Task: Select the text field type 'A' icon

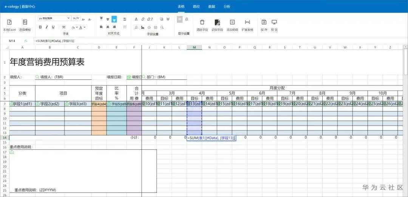Action: [136, 19]
